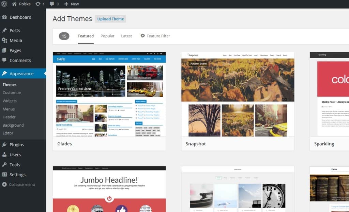Click the Settings sliders icon
Screen dimensions: 349x212
tap(4, 175)
